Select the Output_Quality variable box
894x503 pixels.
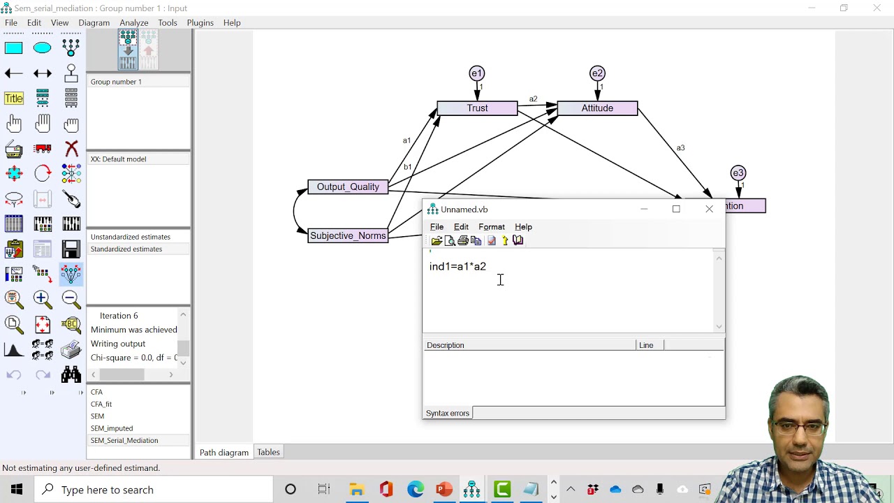point(348,187)
